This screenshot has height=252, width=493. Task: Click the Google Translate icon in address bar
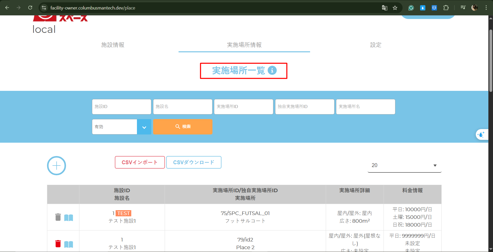click(x=385, y=8)
